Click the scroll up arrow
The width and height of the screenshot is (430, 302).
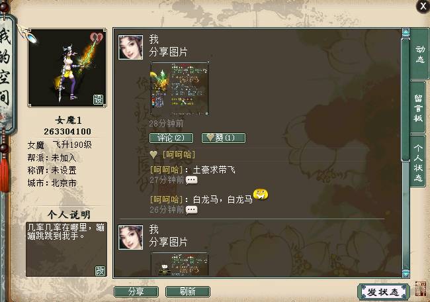point(406,32)
